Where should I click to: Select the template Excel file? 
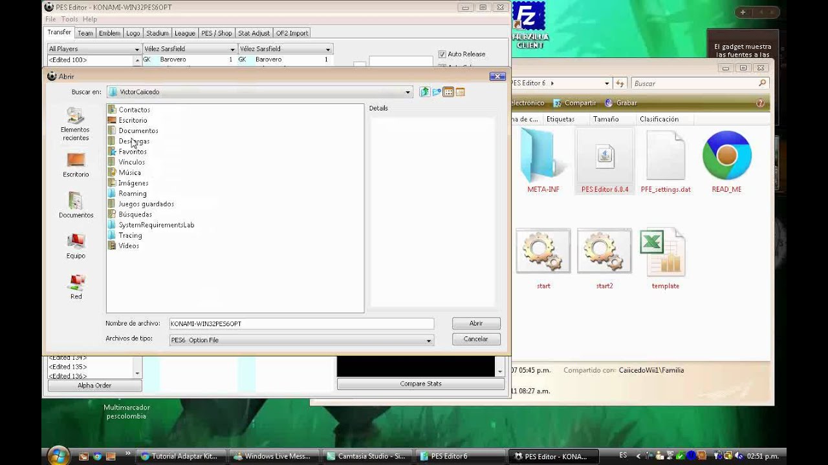click(x=665, y=258)
